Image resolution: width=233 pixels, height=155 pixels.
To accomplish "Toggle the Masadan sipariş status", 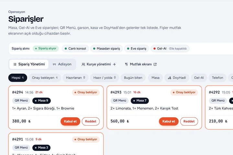I will point(106,48).
